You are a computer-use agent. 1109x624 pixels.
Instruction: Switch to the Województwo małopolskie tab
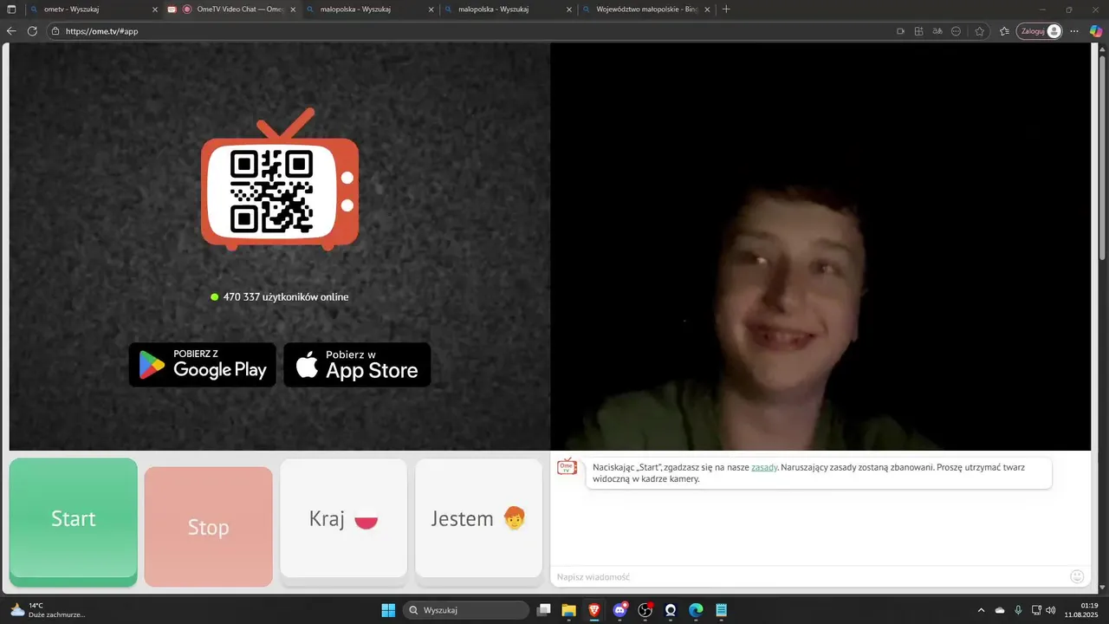(647, 9)
